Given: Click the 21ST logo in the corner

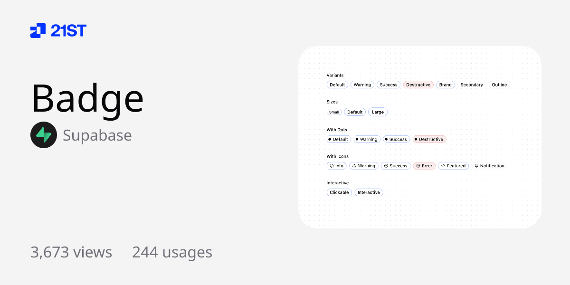Looking at the screenshot, I should point(58,30).
